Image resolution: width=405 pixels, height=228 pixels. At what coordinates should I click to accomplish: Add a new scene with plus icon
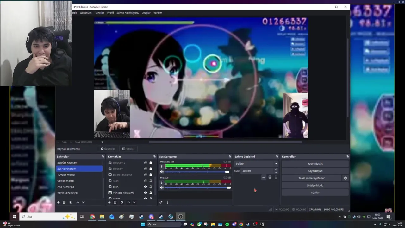tap(58, 202)
